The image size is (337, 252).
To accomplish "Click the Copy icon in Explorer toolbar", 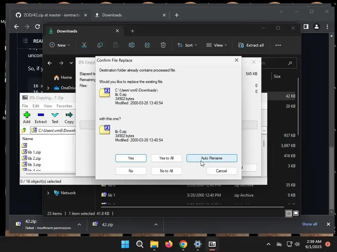I will coord(100,45).
